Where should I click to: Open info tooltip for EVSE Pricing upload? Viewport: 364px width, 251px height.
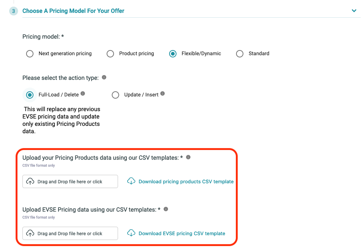[166, 209]
